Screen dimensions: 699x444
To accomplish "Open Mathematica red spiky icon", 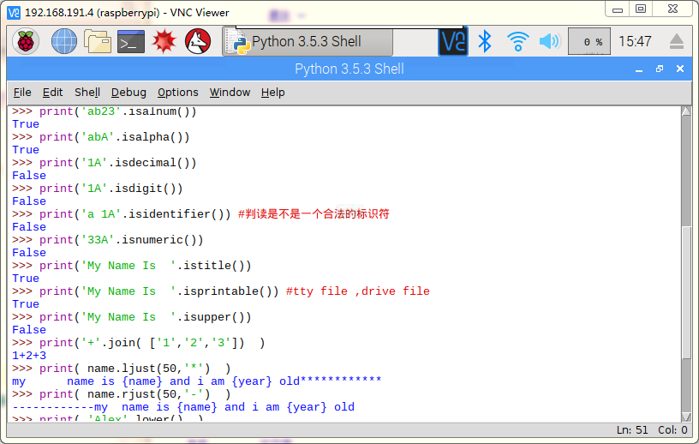I will pos(164,41).
